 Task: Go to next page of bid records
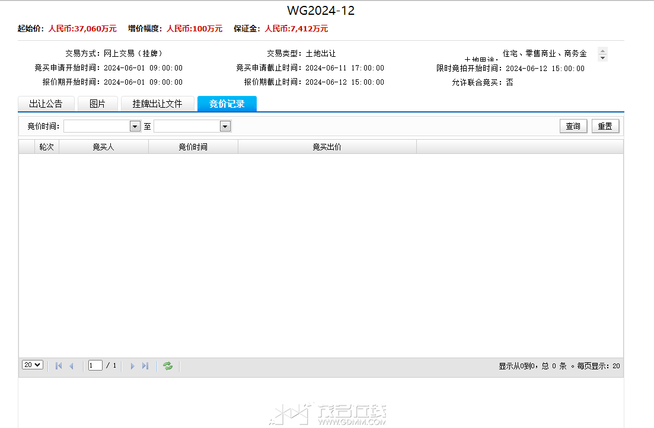[132, 366]
